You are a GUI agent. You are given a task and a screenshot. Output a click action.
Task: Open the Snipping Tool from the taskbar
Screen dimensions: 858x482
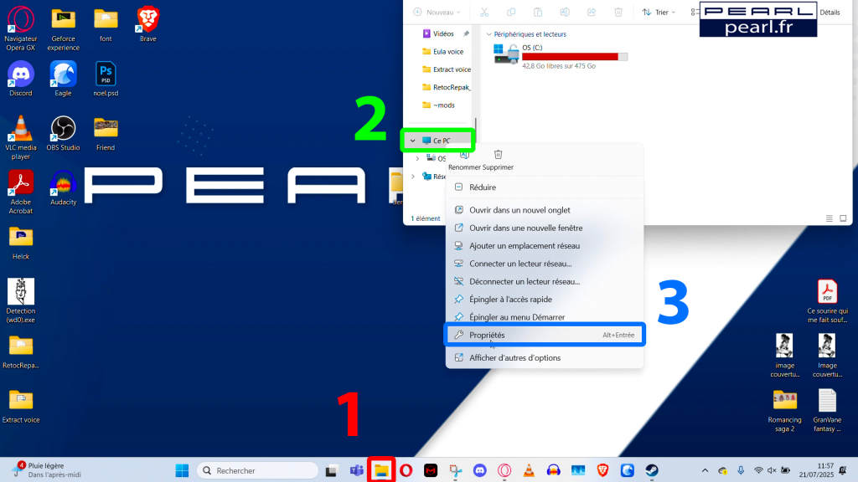(455, 470)
